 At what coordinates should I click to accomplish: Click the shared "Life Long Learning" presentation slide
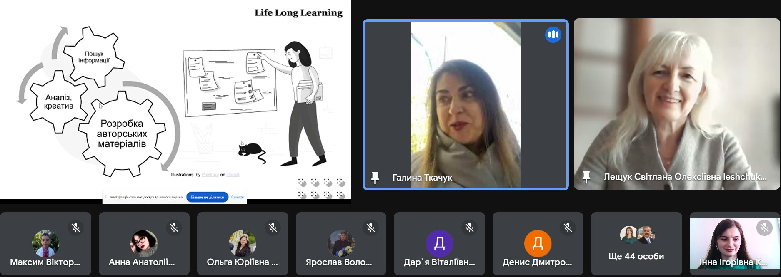[x=175, y=100]
